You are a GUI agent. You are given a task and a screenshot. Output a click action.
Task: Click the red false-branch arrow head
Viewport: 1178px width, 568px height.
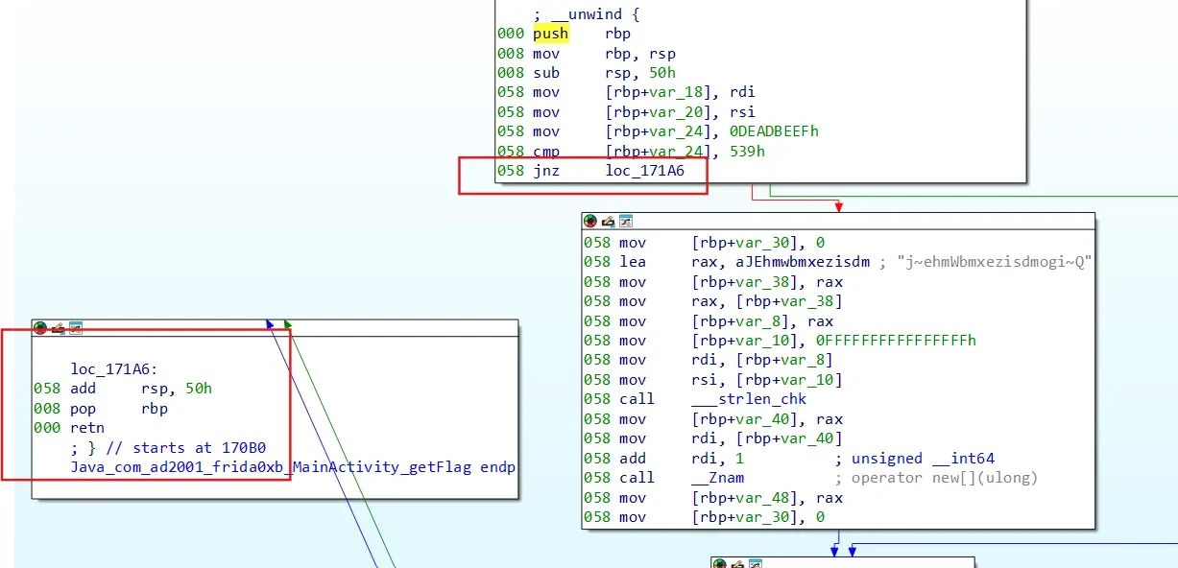[x=839, y=206]
